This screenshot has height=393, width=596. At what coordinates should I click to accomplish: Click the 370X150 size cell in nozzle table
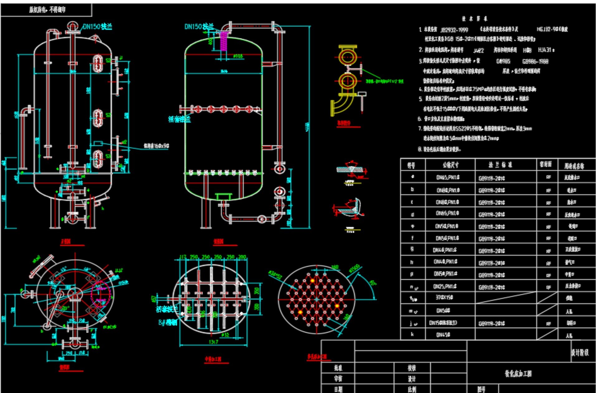pyautogui.click(x=444, y=298)
